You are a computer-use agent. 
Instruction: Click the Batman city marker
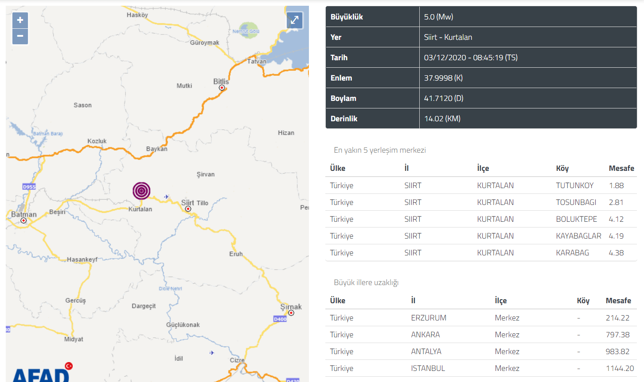point(23,220)
